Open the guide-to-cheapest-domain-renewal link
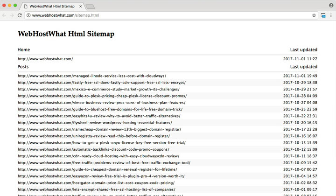The width and height of the screenshot is (336, 196). 98,169
